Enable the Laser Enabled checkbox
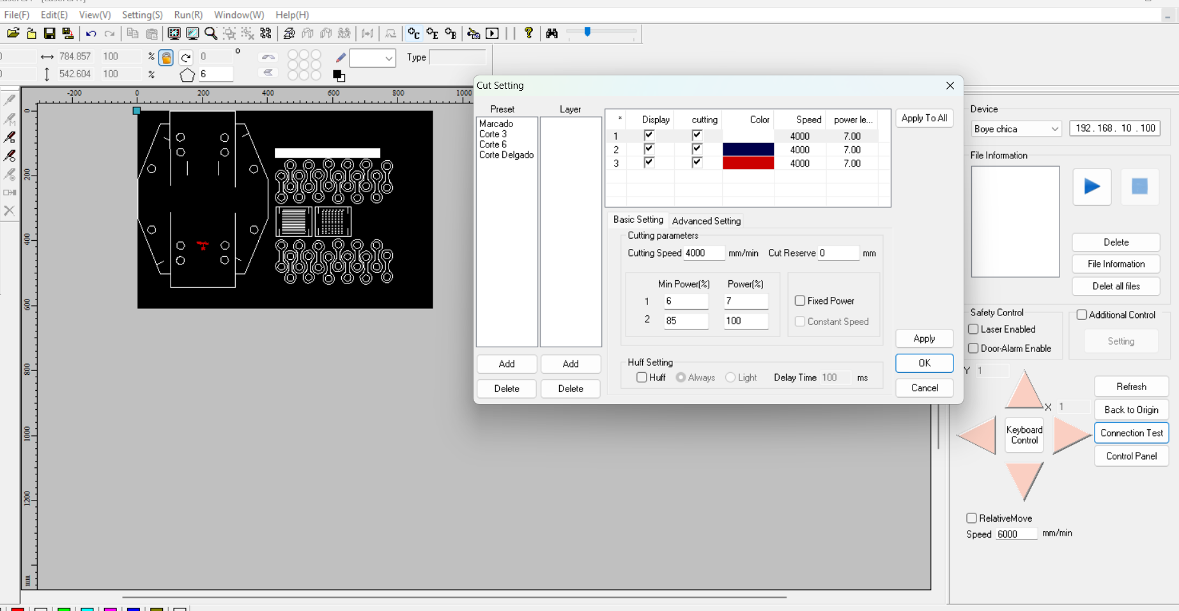1179x611 pixels. point(973,329)
